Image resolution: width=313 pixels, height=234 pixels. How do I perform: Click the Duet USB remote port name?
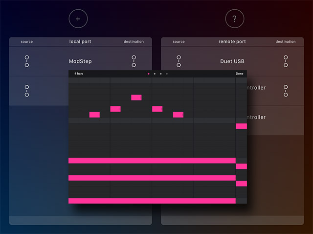pyautogui.click(x=232, y=61)
